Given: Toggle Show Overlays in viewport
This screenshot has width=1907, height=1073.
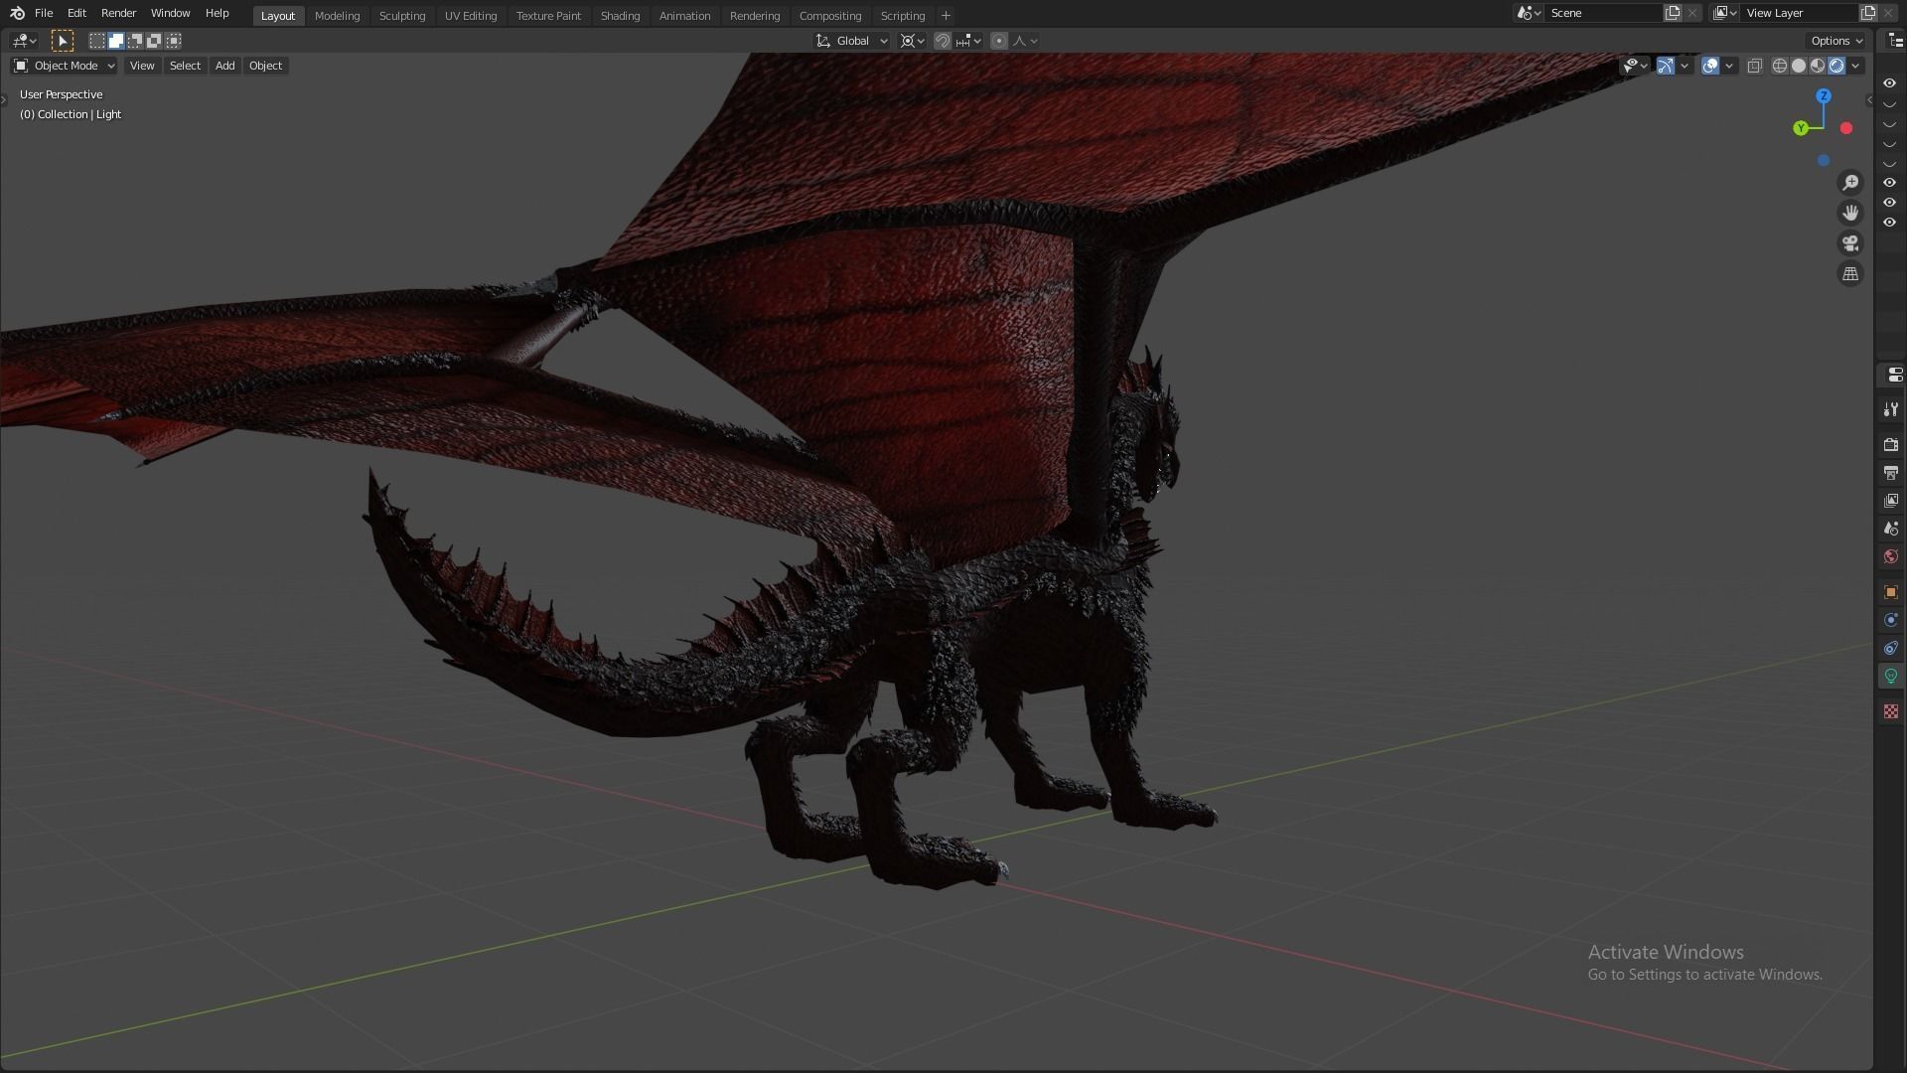Looking at the screenshot, I should 1710,66.
